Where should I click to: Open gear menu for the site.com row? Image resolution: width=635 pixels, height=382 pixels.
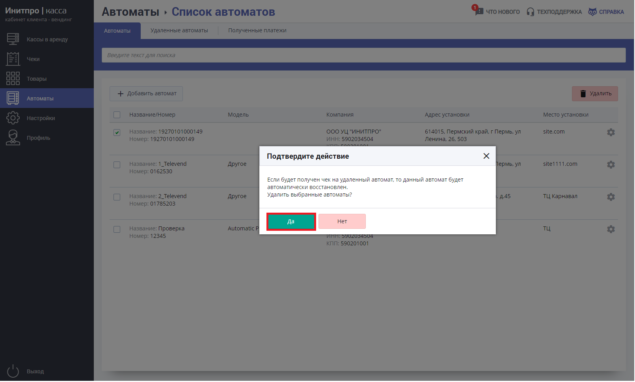tap(611, 132)
